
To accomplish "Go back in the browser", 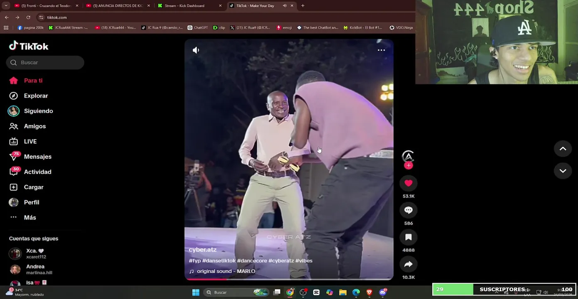I will (x=7, y=17).
